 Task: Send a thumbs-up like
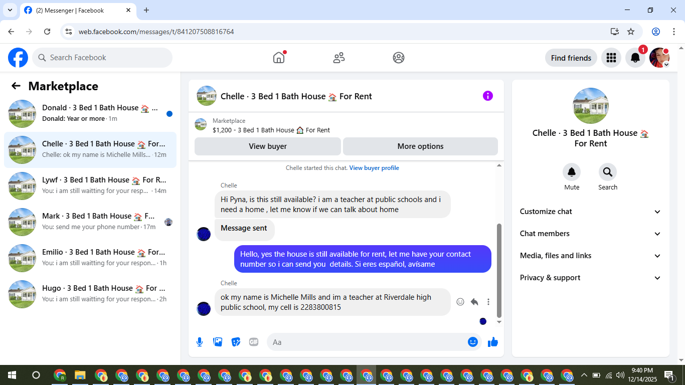[x=493, y=342]
